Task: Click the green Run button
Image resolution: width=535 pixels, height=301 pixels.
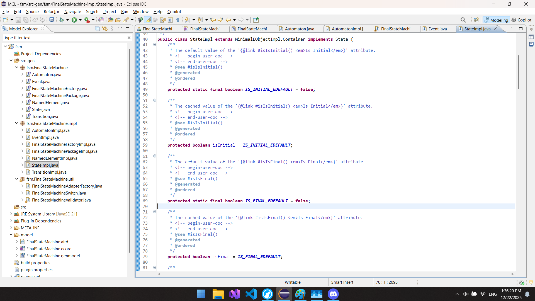Action: click(74, 20)
